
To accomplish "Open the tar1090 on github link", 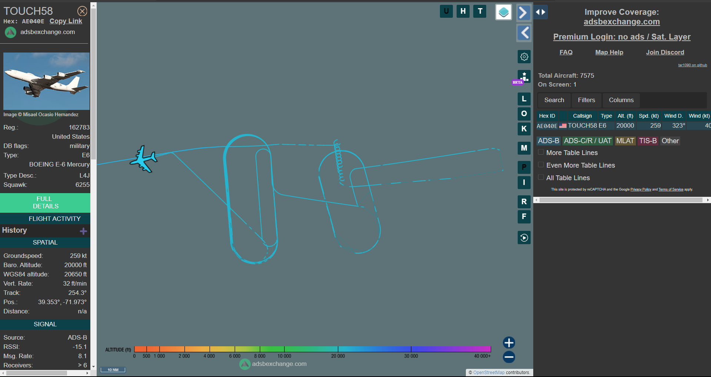I will tap(692, 65).
